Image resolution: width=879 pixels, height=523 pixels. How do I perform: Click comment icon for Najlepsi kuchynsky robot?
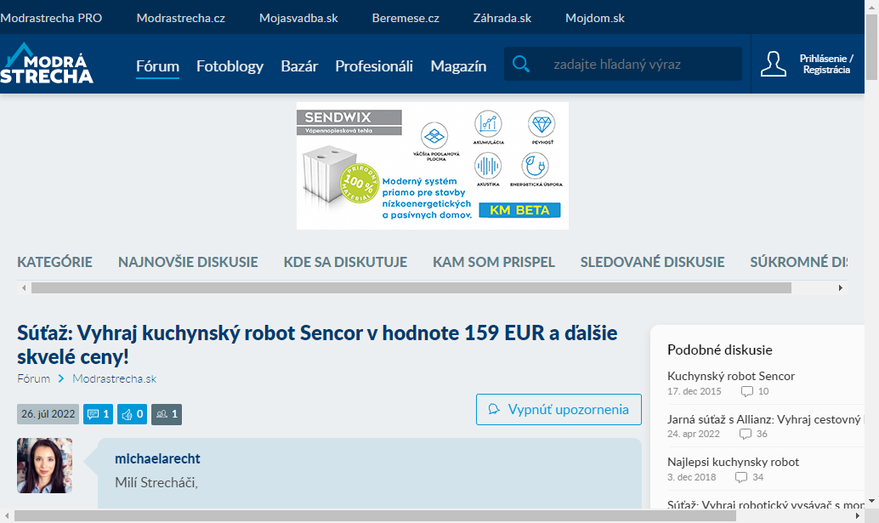[741, 477]
